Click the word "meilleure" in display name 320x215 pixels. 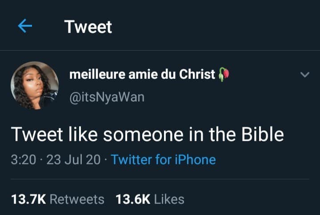[97, 75]
